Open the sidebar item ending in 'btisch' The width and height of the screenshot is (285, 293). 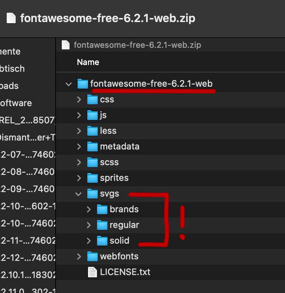point(12,69)
